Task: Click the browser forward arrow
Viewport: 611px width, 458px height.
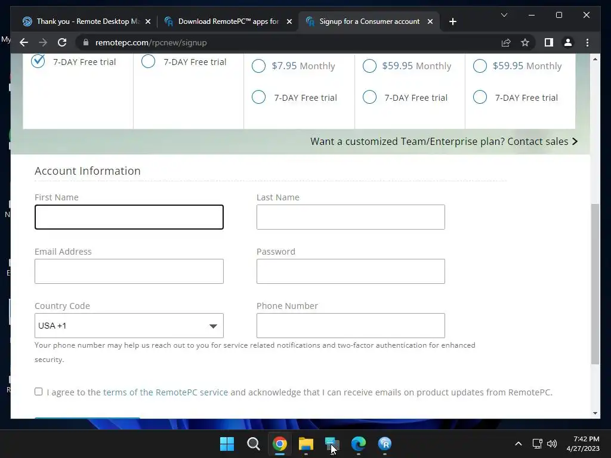Action: click(43, 42)
